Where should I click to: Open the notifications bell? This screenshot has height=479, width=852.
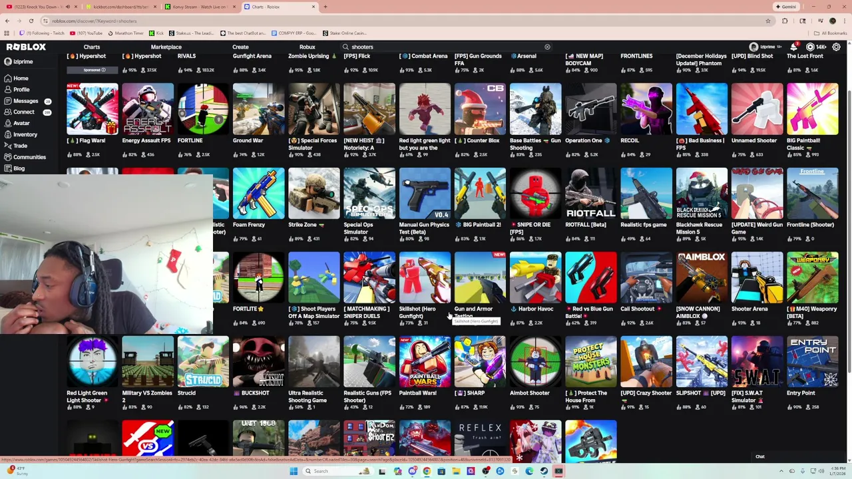click(793, 47)
